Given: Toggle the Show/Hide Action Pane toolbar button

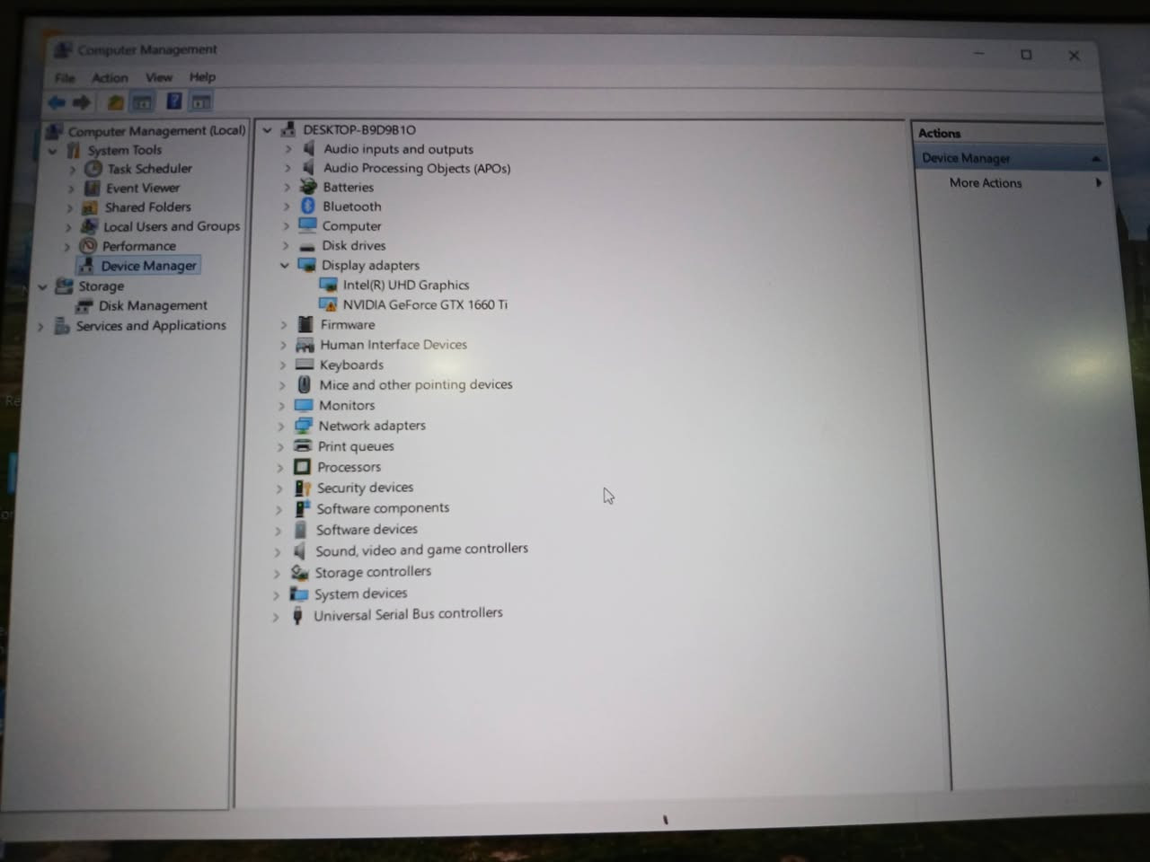Looking at the screenshot, I should point(201,102).
